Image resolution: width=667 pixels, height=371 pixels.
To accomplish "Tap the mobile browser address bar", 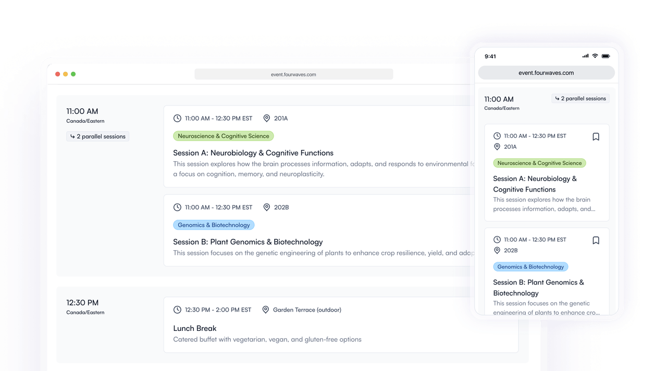I will pos(546,73).
